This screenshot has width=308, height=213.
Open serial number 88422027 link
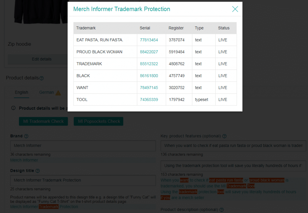(149, 52)
